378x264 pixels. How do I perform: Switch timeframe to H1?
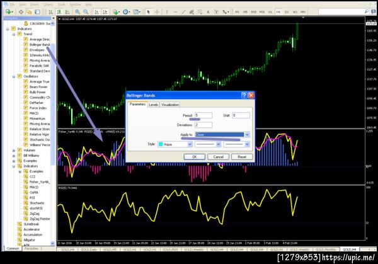[x=270, y=12]
